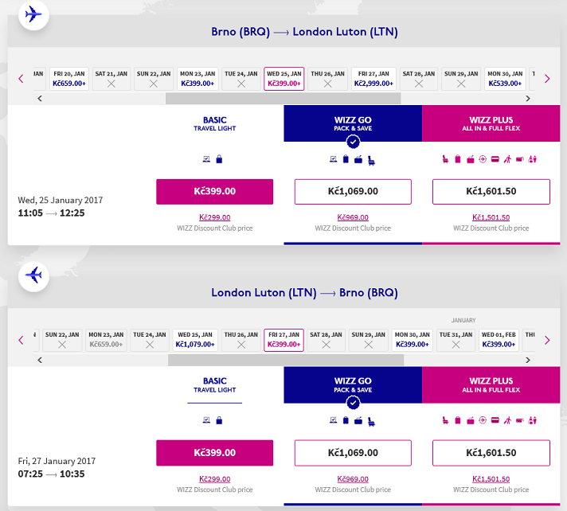Click the checked bag icon under return WIZZ GO

[x=359, y=419]
